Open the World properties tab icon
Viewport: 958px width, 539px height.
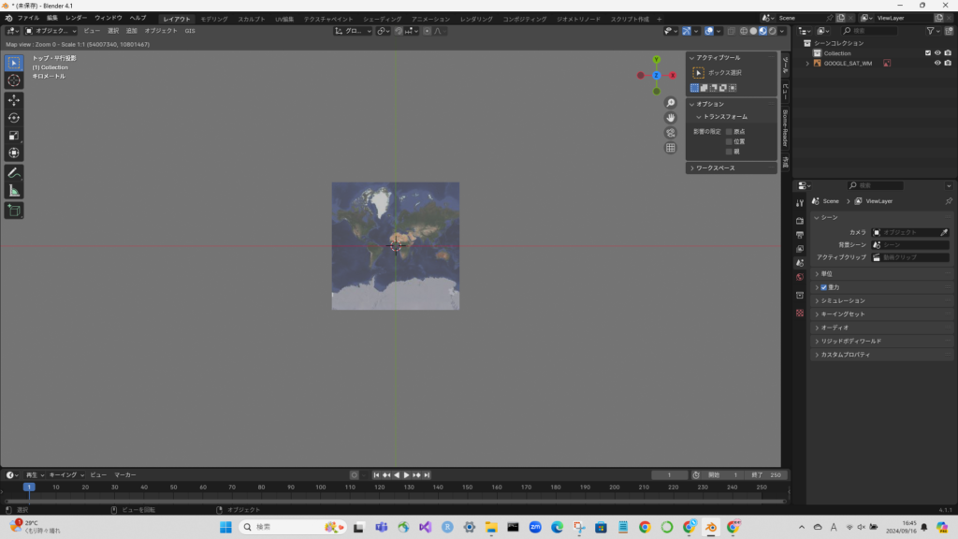pyautogui.click(x=799, y=278)
